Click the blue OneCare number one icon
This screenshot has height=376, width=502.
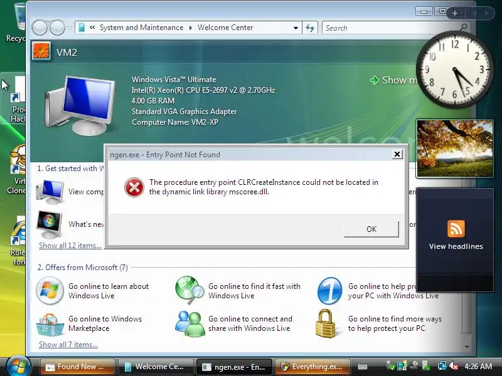330,291
